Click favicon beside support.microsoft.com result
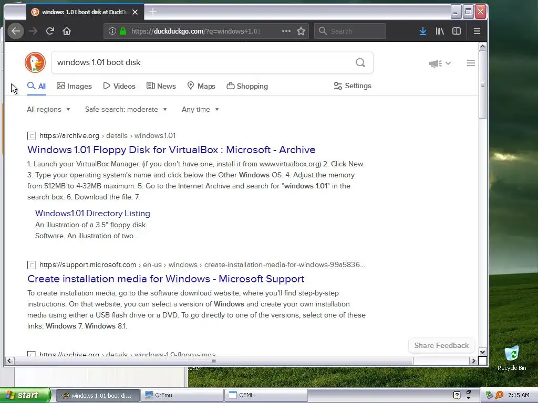Viewport: 538px width, 403px height. [x=31, y=265]
